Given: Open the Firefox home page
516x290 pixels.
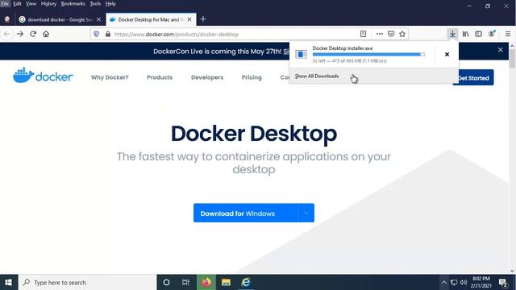Looking at the screenshot, I should (46, 34).
